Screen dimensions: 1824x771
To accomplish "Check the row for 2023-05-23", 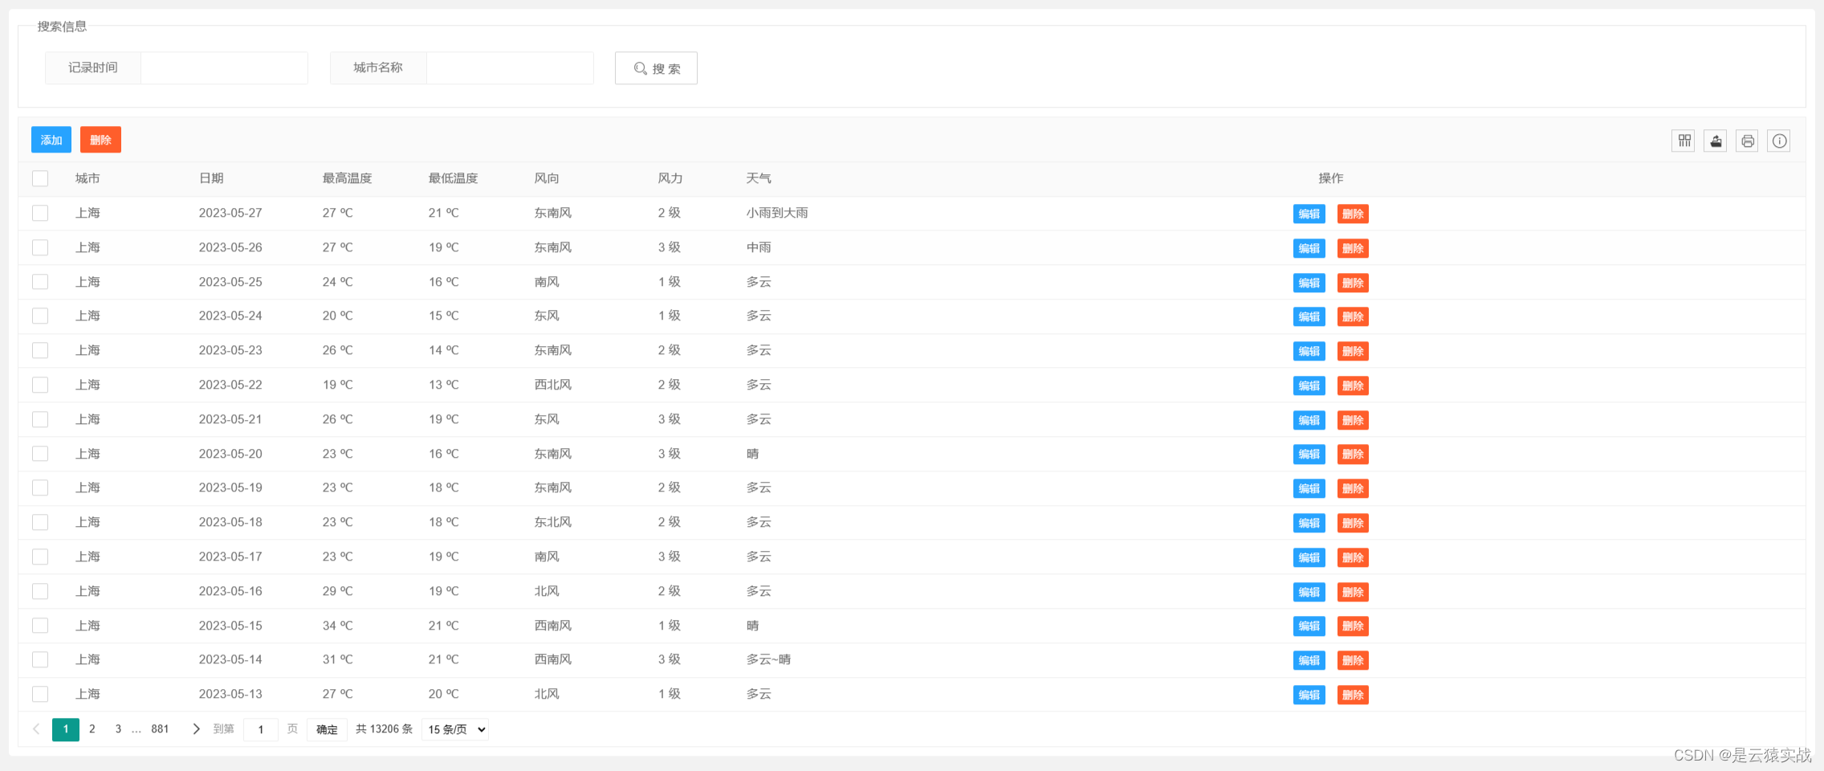I will pyautogui.click(x=40, y=350).
